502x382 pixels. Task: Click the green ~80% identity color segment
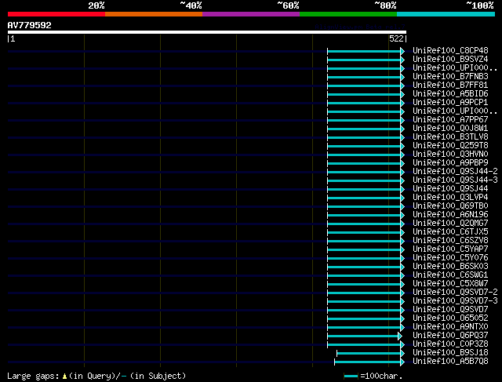click(x=348, y=14)
